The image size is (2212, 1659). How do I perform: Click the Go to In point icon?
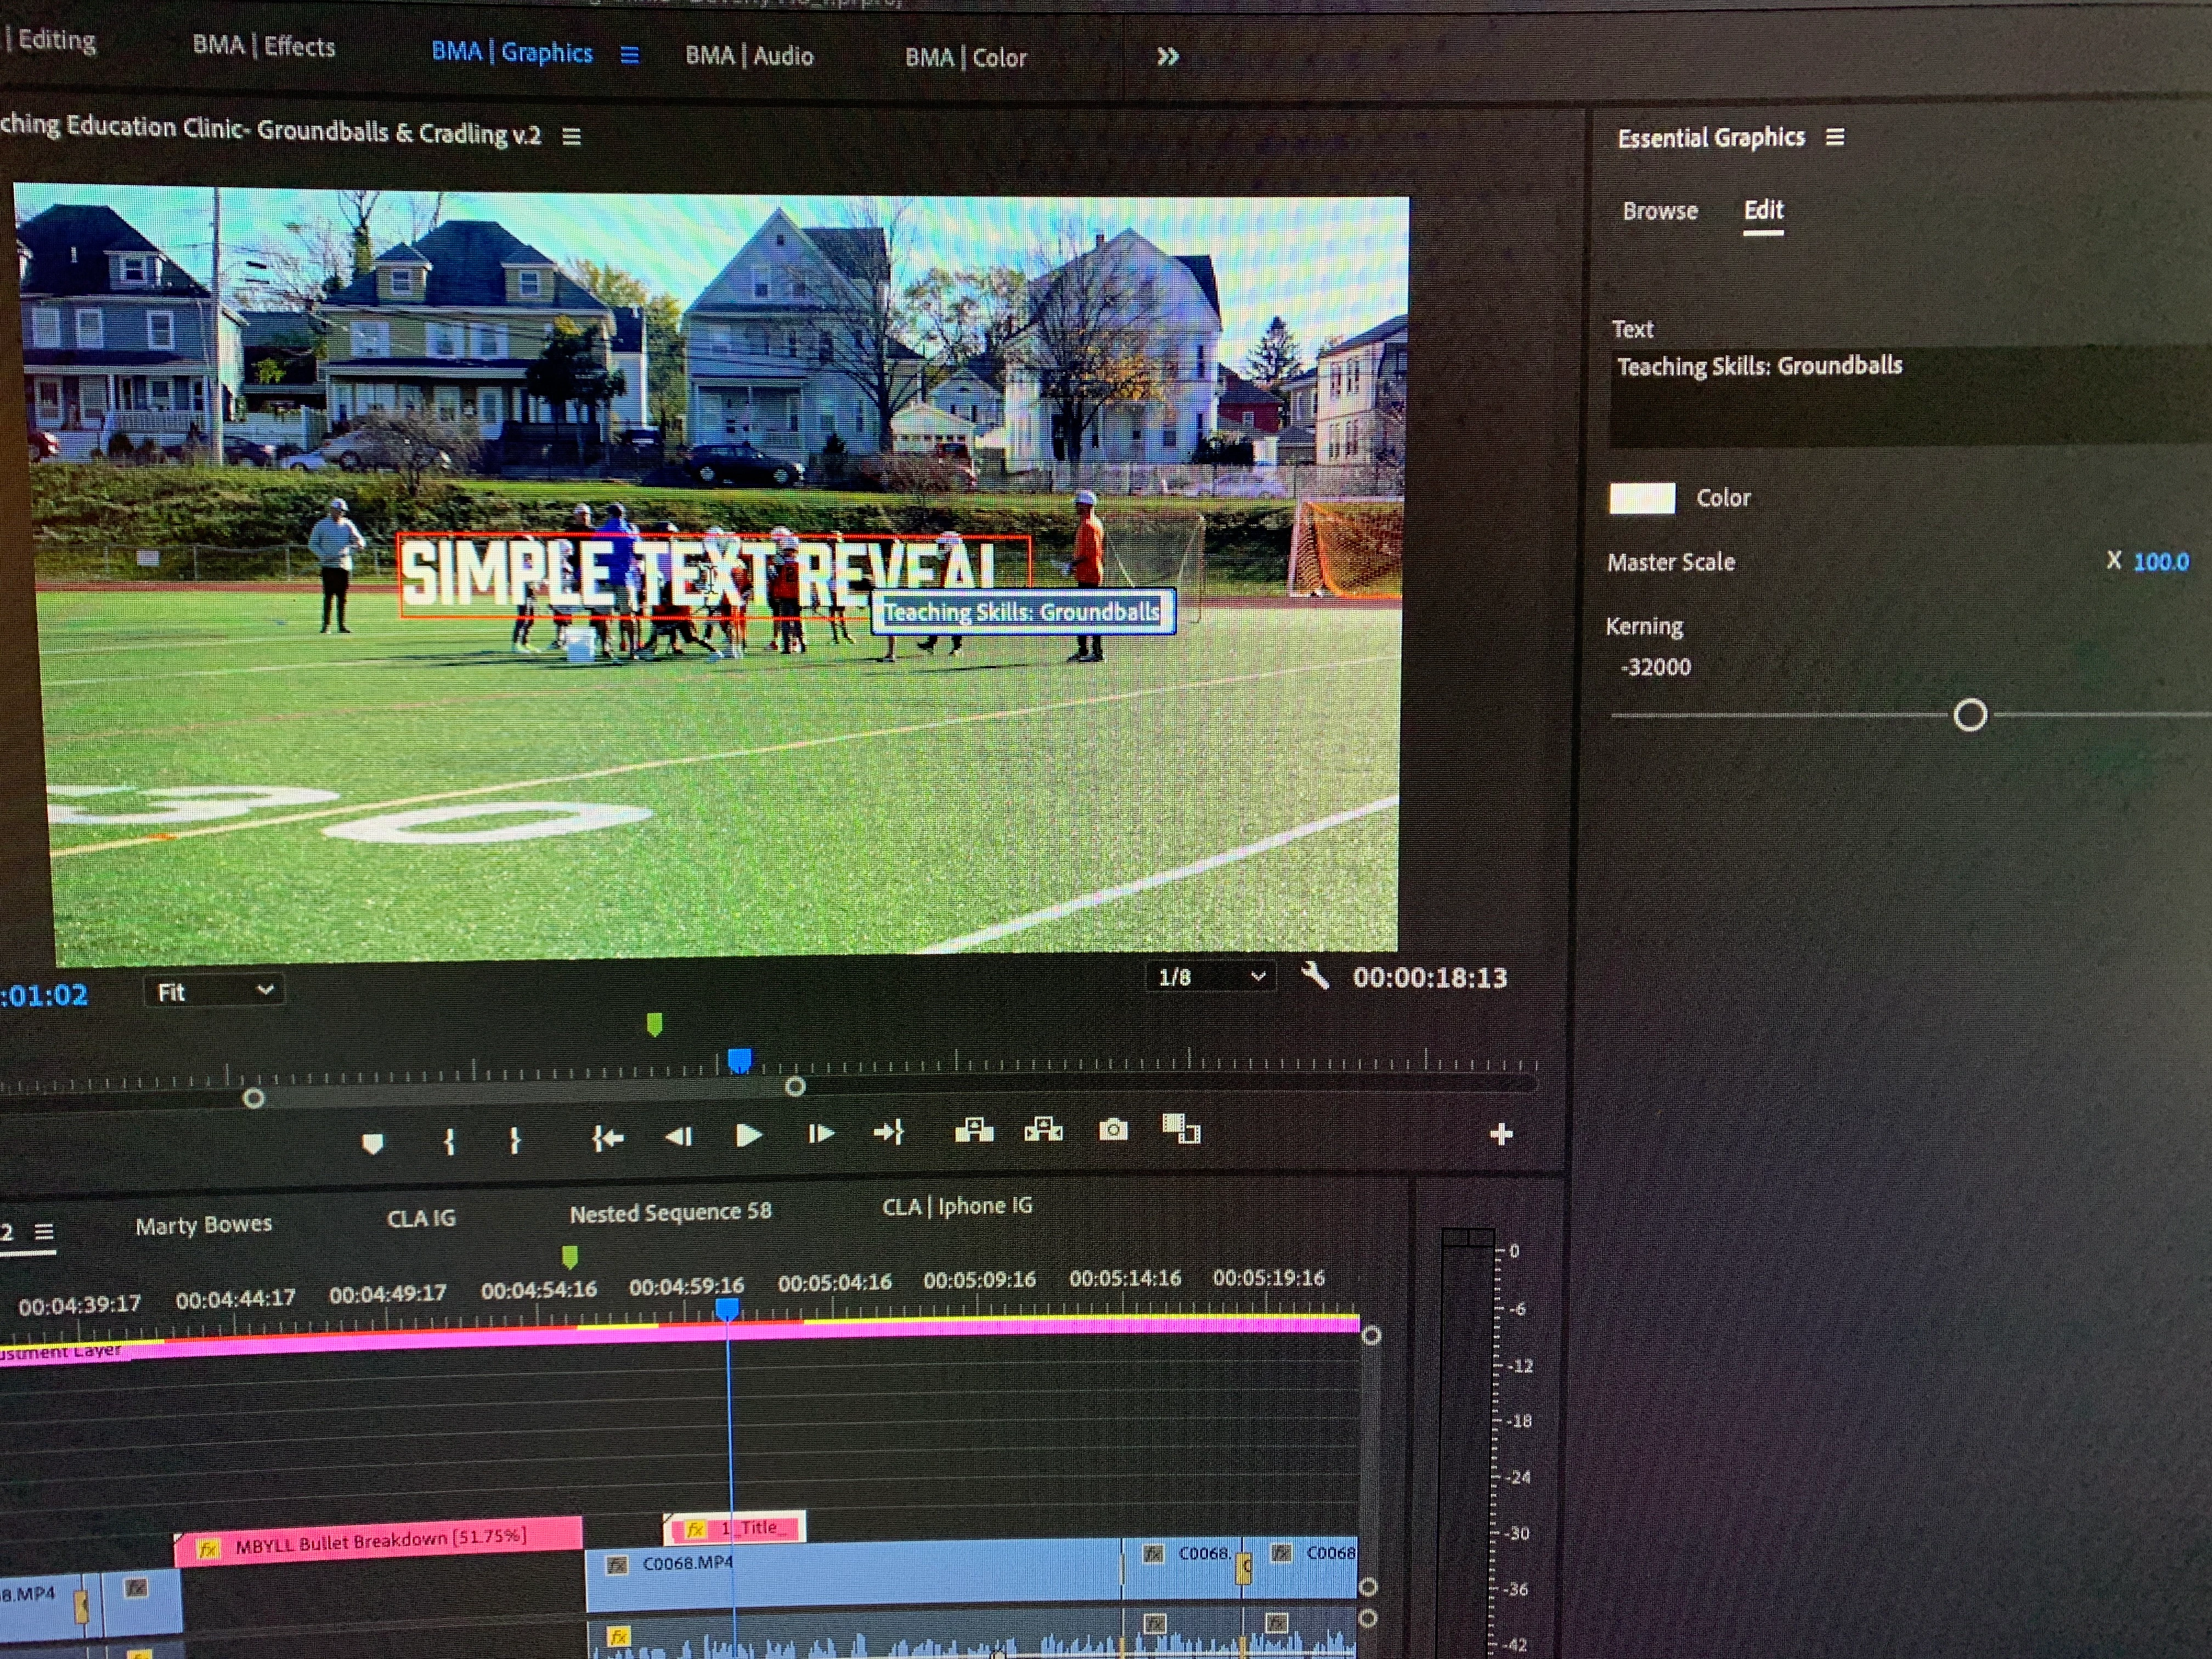[607, 1138]
